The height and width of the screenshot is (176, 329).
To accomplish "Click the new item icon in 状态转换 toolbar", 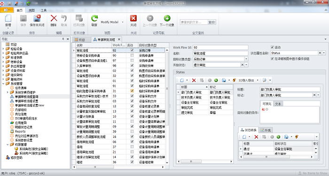I will (x=244, y=137).
